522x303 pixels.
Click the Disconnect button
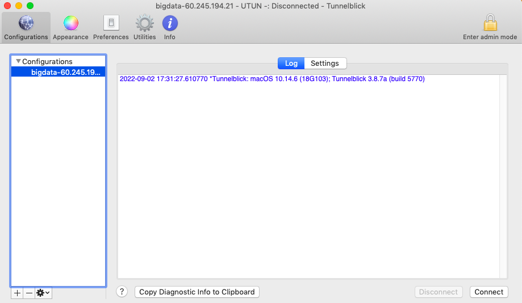click(438, 292)
